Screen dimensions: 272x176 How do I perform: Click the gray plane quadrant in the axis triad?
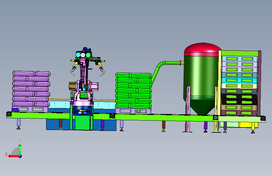[x=15, y=152]
